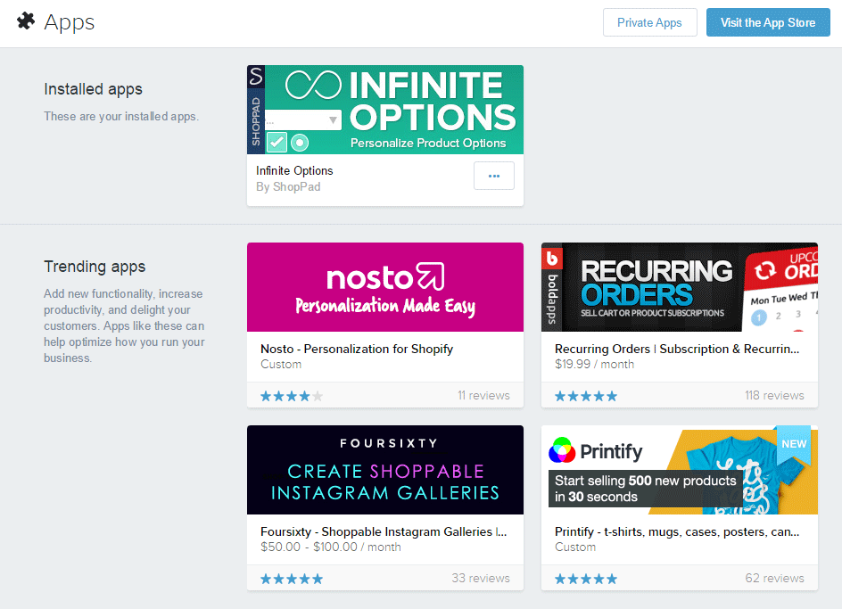
Task: View Foursixty's 33 reviews
Action: click(481, 578)
